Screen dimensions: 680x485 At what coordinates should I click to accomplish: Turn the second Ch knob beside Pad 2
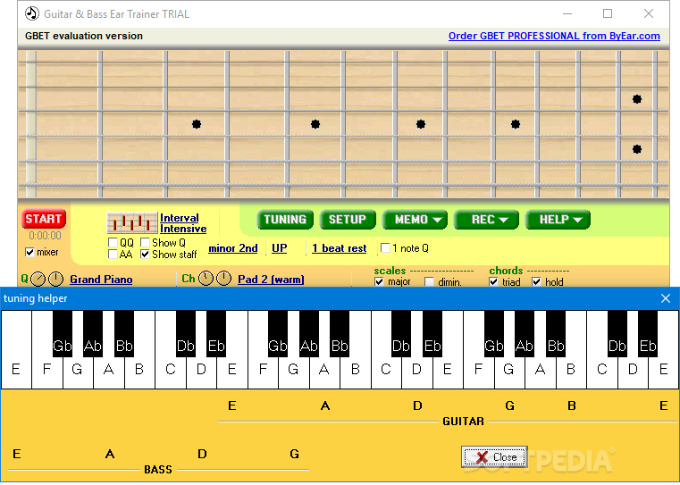coord(223,279)
